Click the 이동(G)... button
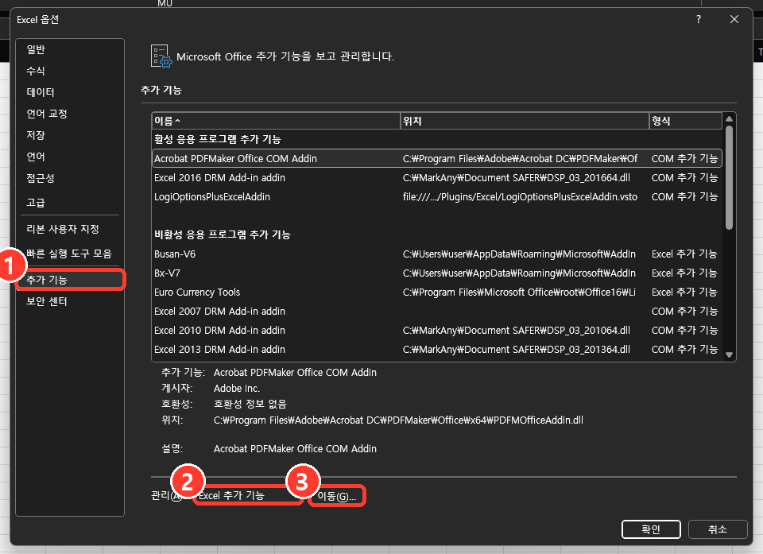 (x=337, y=496)
